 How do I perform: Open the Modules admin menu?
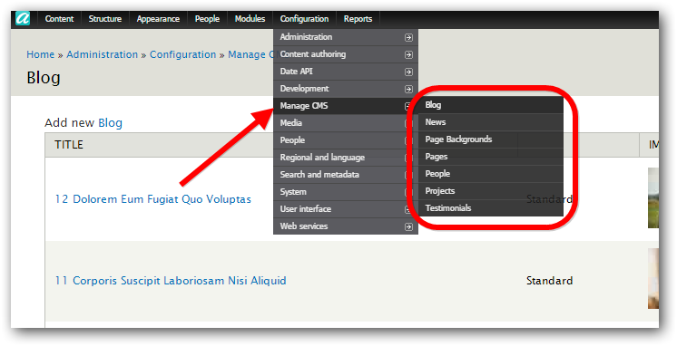pos(250,19)
